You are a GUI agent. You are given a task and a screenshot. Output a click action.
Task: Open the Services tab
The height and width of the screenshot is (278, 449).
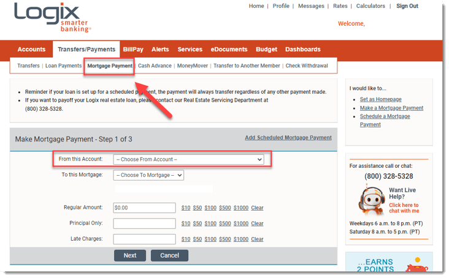coord(190,50)
